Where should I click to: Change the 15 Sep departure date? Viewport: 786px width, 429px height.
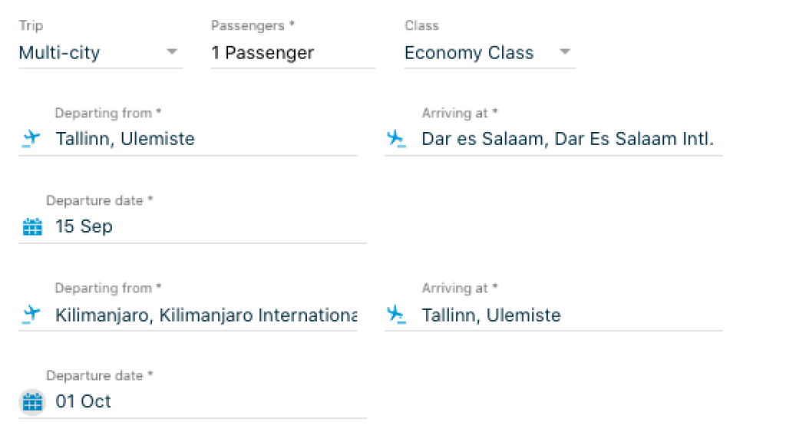coord(84,227)
